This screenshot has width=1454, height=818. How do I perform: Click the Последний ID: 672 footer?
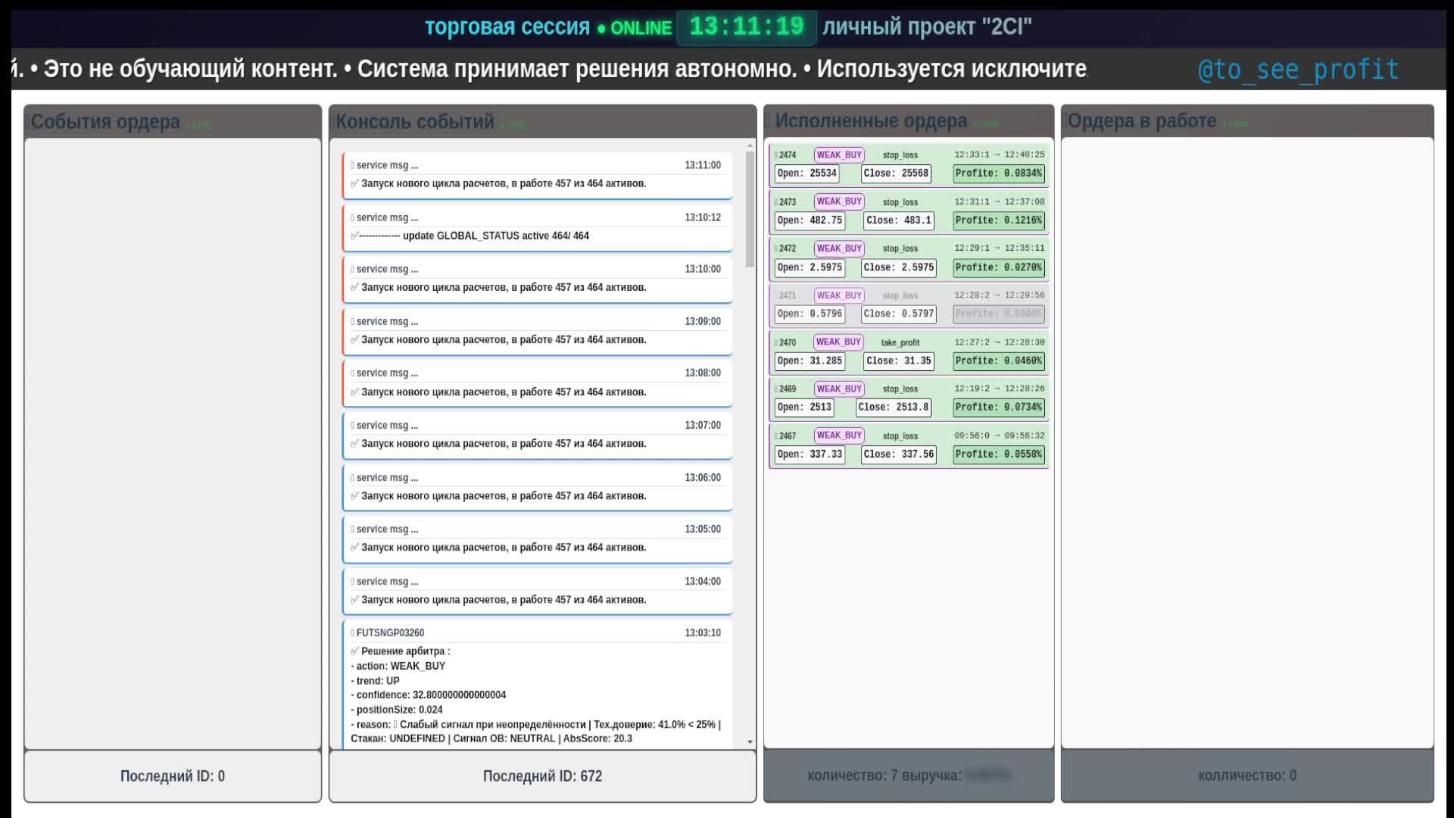(x=542, y=776)
